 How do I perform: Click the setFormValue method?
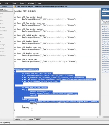coord(106,48)
